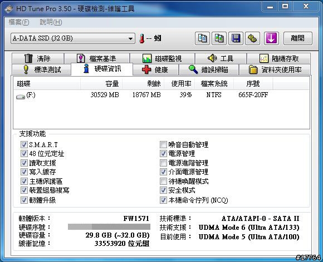Viewport: 323px width, 262px height.
Task: Toggle the S.M.A.R.T checkbox
Action: click(x=24, y=144)
